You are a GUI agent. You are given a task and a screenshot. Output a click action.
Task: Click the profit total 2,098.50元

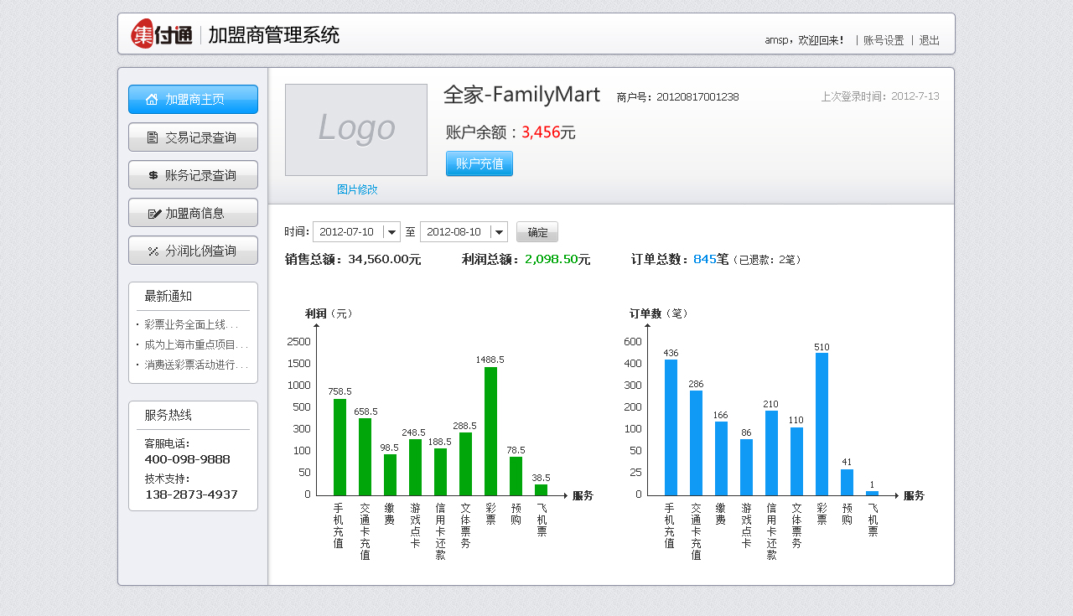click(557, 260)
